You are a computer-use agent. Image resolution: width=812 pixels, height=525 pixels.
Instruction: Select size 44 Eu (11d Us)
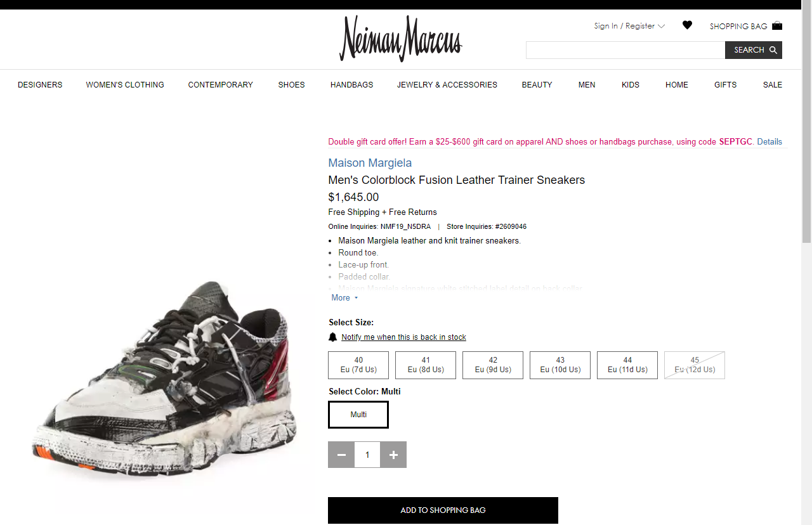pos(627,365)
